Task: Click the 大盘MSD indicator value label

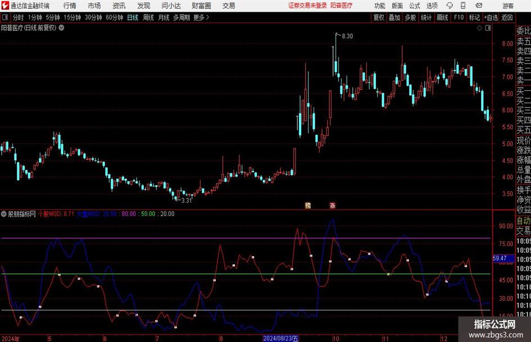Action: point(97,213)
